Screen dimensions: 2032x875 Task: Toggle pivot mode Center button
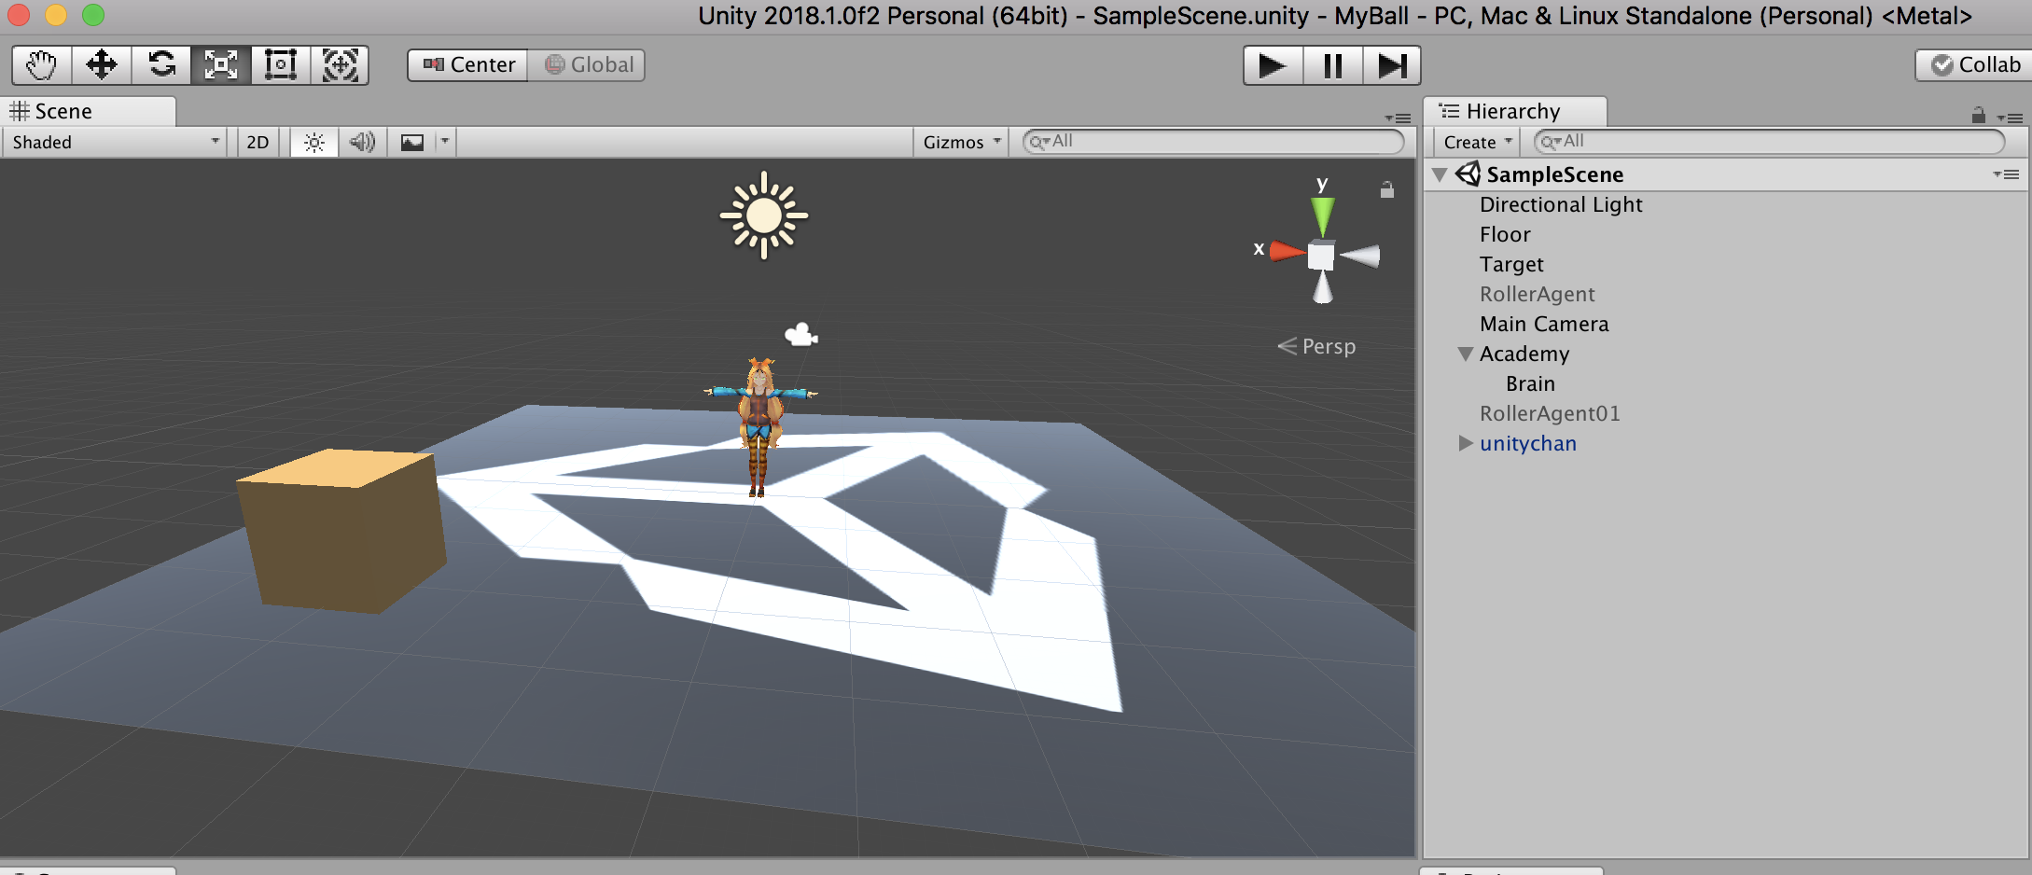coord(468,65)
